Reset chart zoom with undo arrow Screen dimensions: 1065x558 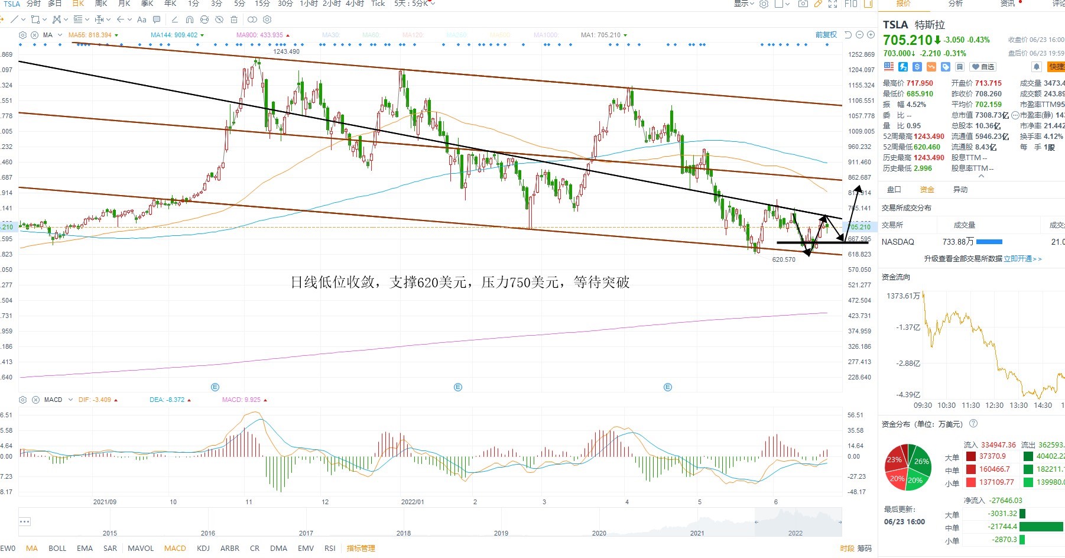848,35
